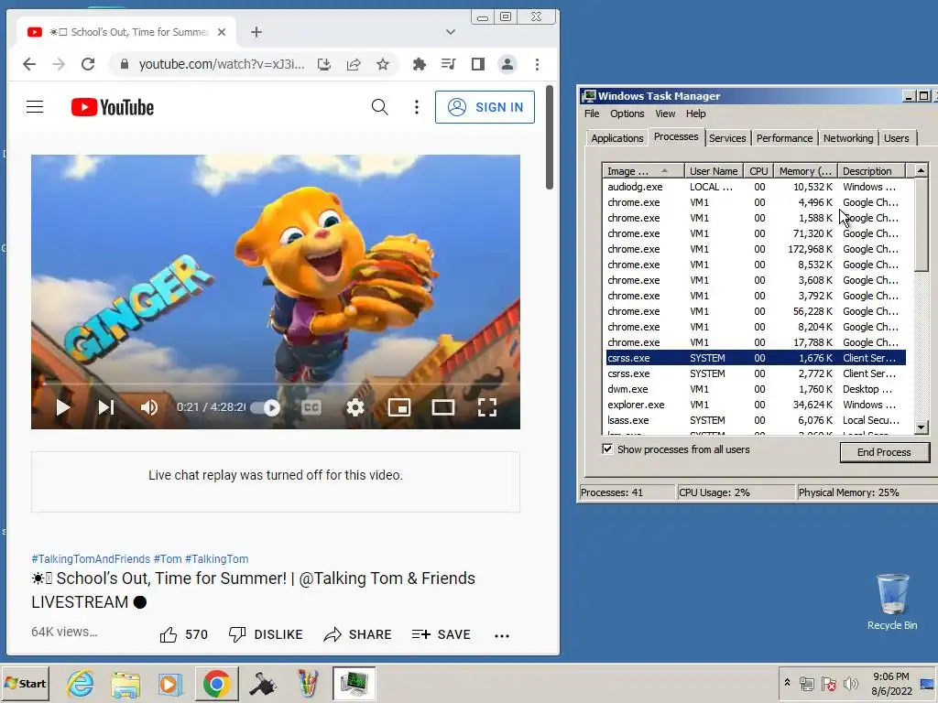Click the End Process button
Image resolution: width=938 pixels, height=703 pixels.
pyautogui.click(x=884, y=452)
